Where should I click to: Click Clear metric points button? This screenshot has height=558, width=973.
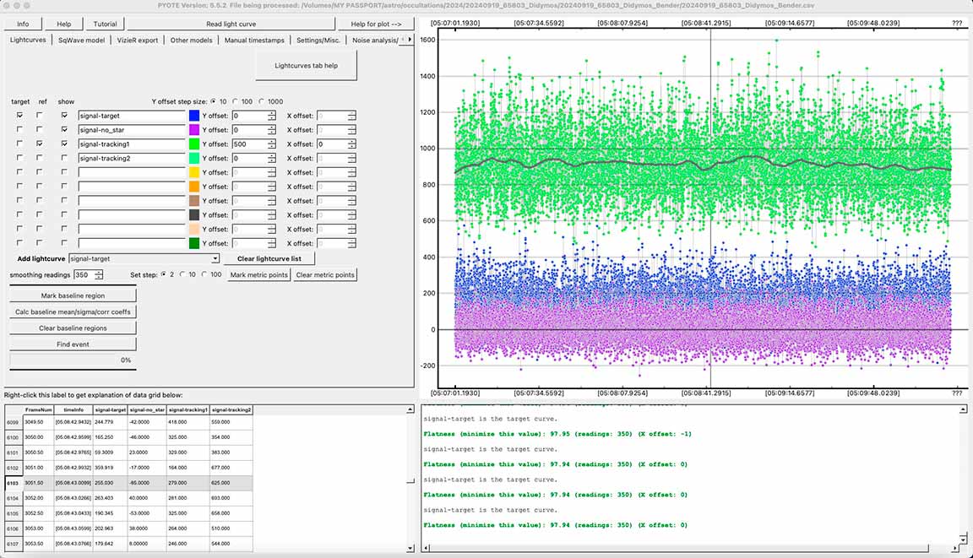tap(325, 274)
